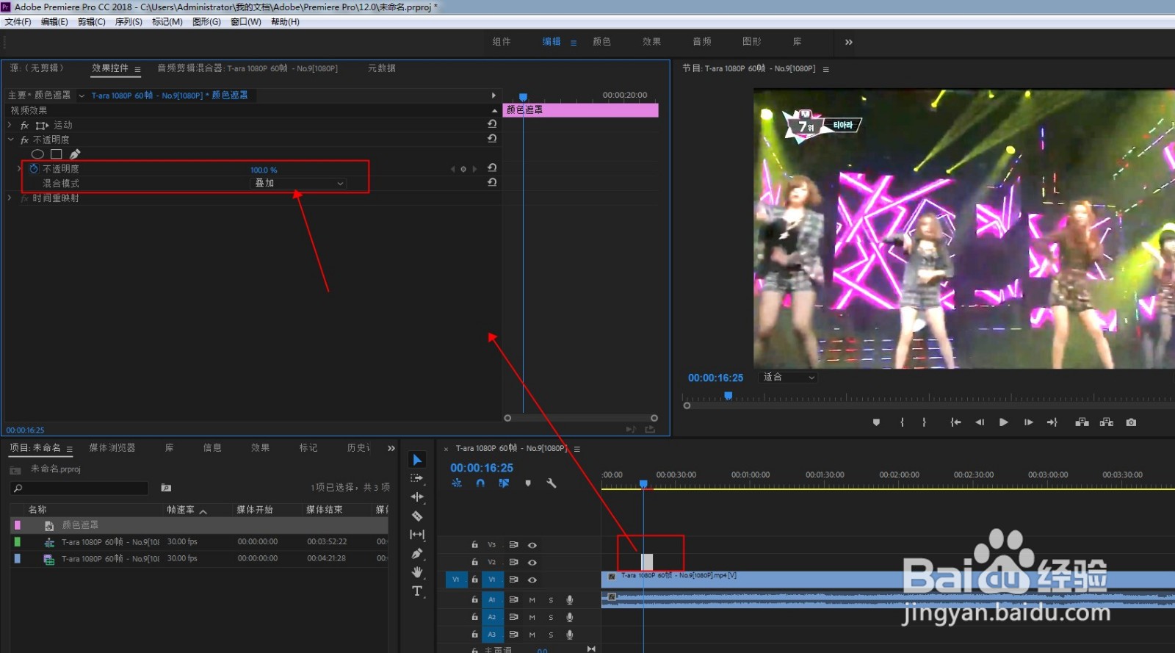
Task: Open zoom level fit dropdown
Action: coord(787,378)
